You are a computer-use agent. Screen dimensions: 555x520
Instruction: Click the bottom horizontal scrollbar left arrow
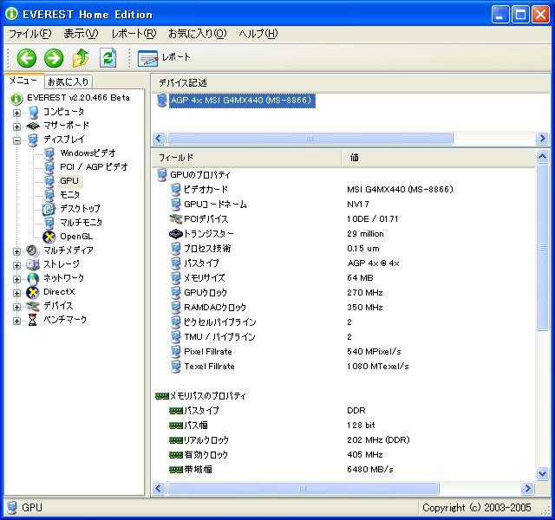(158, 489)
